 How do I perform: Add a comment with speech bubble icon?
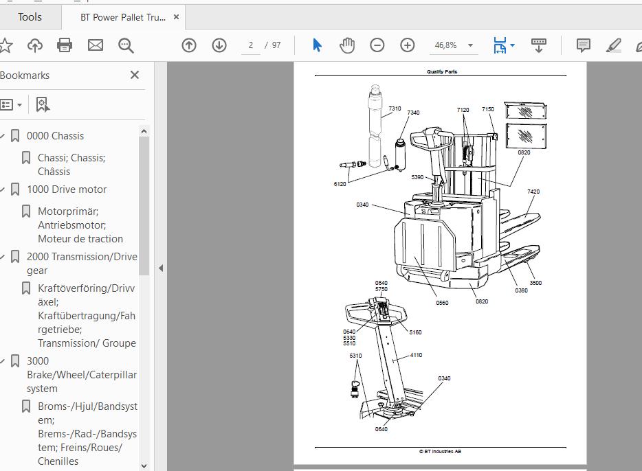(x=583, y=45)
